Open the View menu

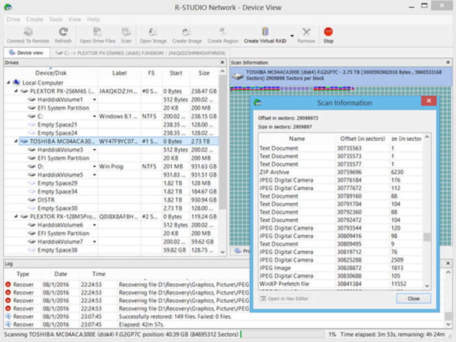click(74, 19)
